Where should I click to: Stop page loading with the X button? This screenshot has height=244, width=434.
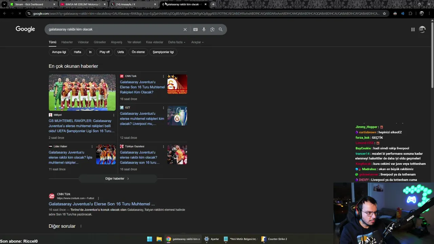(x=20, y=14)
